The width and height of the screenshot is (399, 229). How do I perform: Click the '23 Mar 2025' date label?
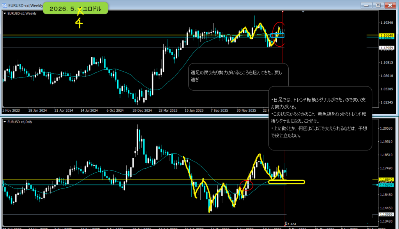168,111
